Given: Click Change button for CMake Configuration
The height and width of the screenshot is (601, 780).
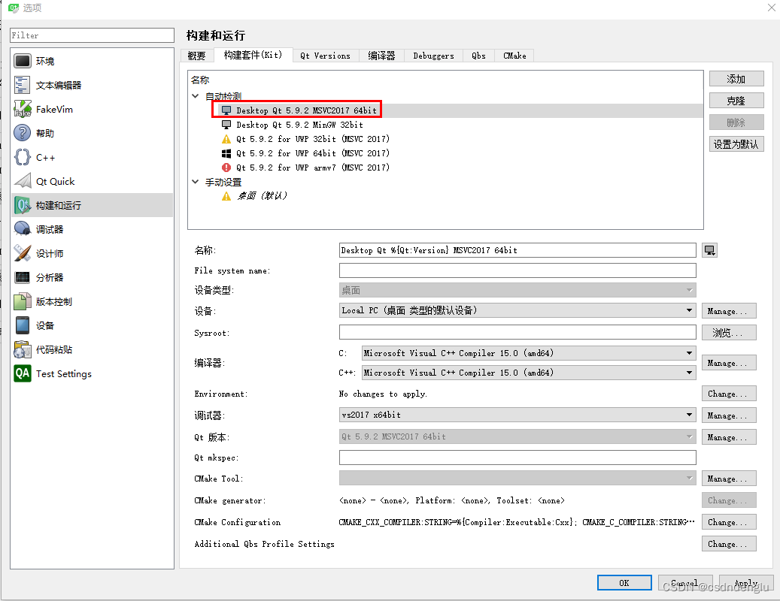Looking at the screenshot, I should pyautogui.click(x=729, y=522).
